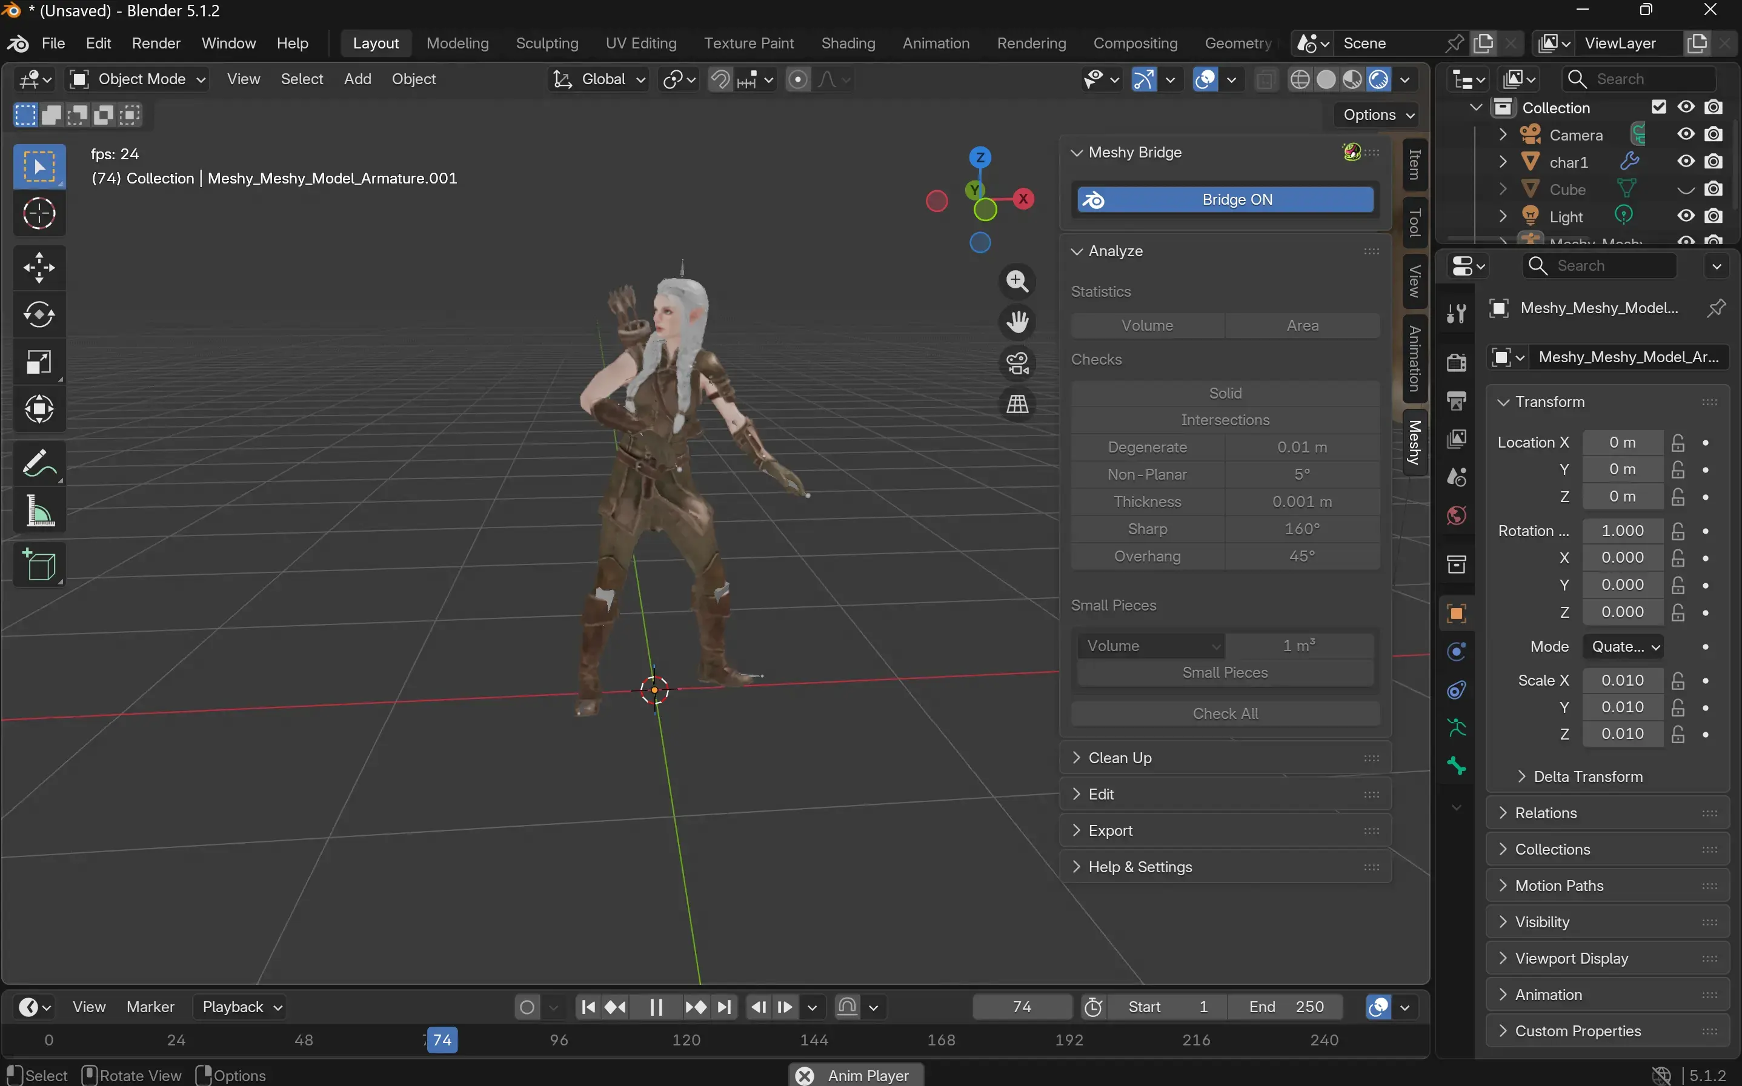Open the Object Mode dropdown

138,79
